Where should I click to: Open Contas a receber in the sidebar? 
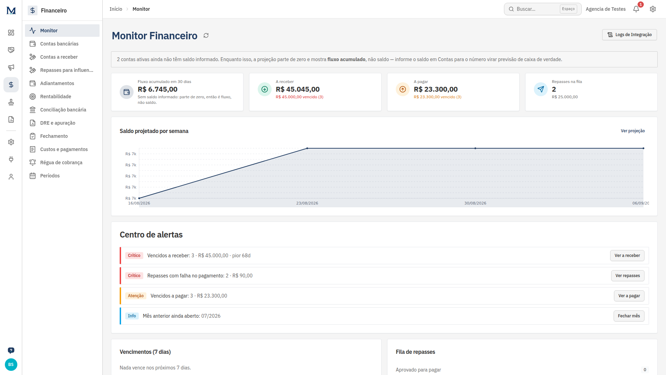tap(62, 57)
